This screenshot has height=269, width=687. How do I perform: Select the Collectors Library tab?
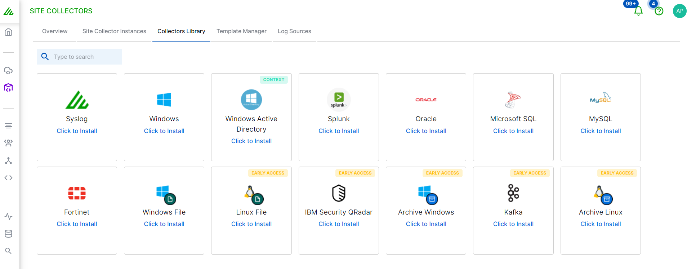pyautogui.click(x=181, y=31)
